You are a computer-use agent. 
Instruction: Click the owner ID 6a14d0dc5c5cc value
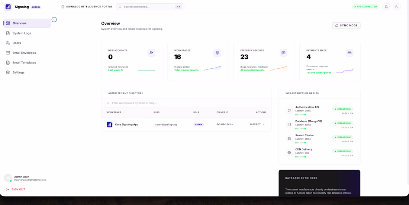tap(226, 124)
